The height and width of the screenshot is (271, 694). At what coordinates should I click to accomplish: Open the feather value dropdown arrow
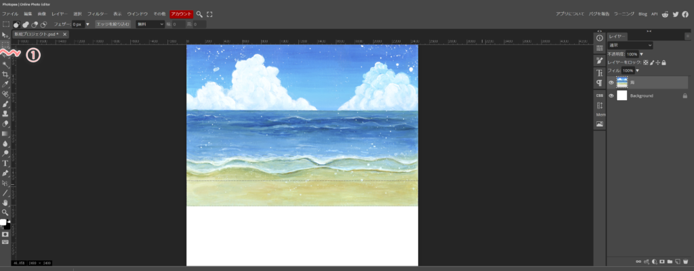[87, 24]
